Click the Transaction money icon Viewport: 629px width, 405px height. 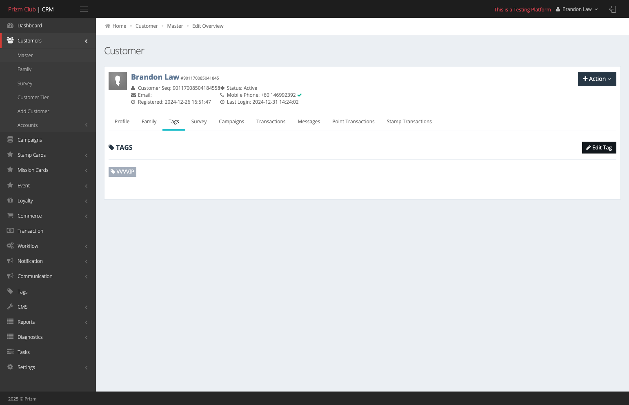(x=10, y=231)
